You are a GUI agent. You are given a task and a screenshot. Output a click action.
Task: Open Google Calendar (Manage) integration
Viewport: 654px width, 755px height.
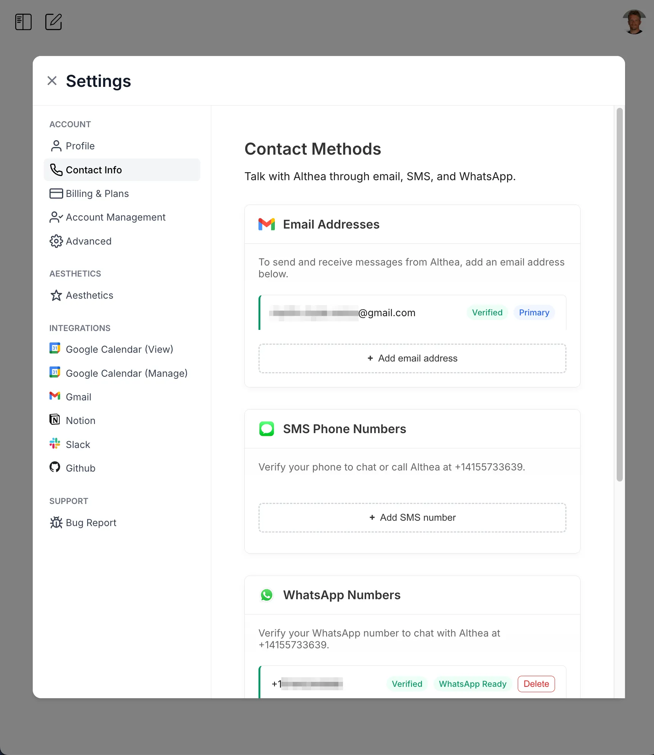[122, 373]
